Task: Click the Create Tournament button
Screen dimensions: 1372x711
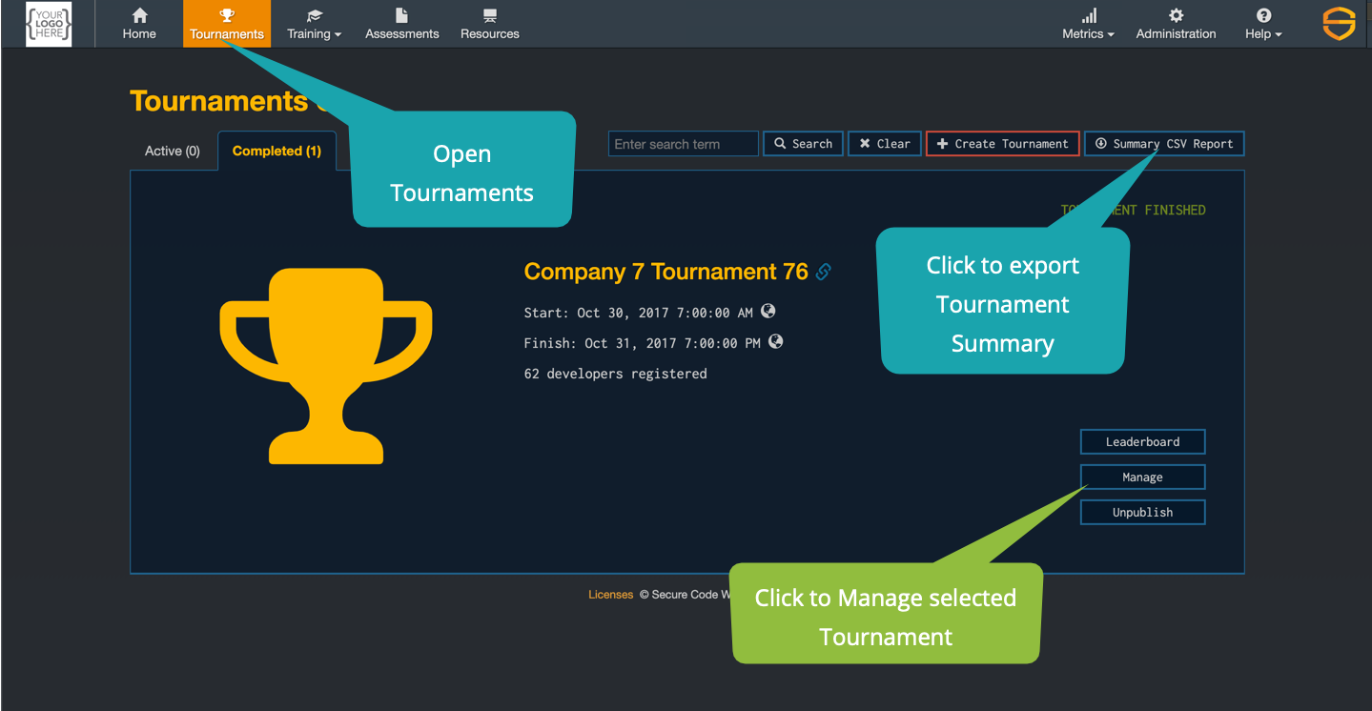Action: pos(1002,143)
